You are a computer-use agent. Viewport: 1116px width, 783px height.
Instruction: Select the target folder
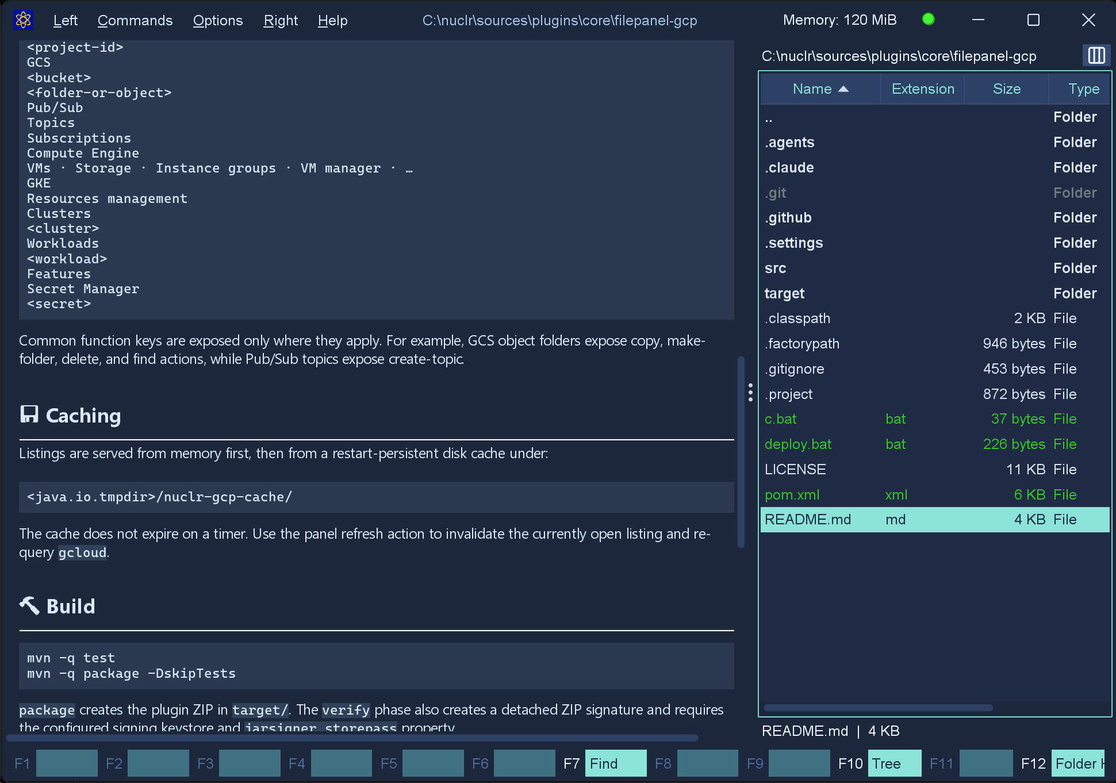pyautogui.click(x=935, y=294)
